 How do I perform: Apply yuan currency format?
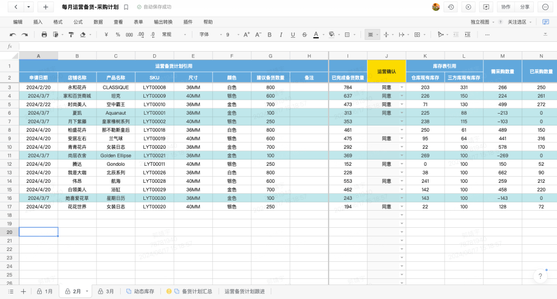[x=106, y=35]
